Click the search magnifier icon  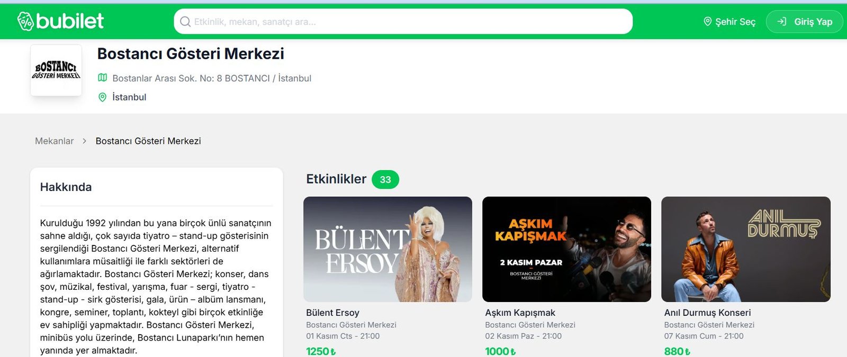185,22
